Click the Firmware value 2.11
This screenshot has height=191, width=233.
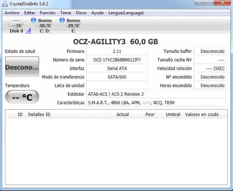(117, 51)
